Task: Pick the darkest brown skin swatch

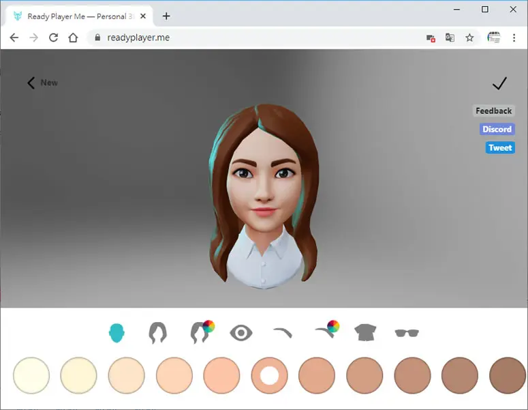Action: (x=508, y=375)
